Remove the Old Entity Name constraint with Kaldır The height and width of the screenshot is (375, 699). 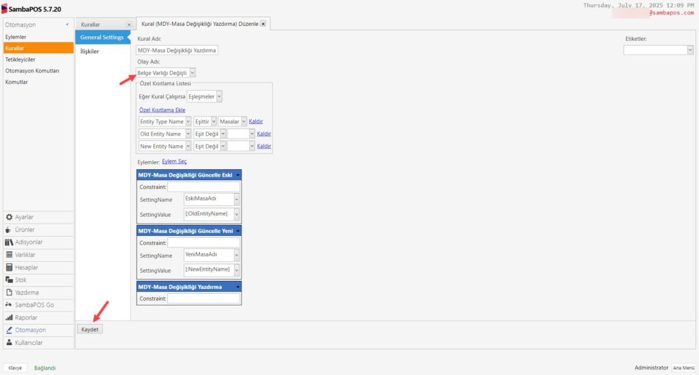click(x=264, y=134)
